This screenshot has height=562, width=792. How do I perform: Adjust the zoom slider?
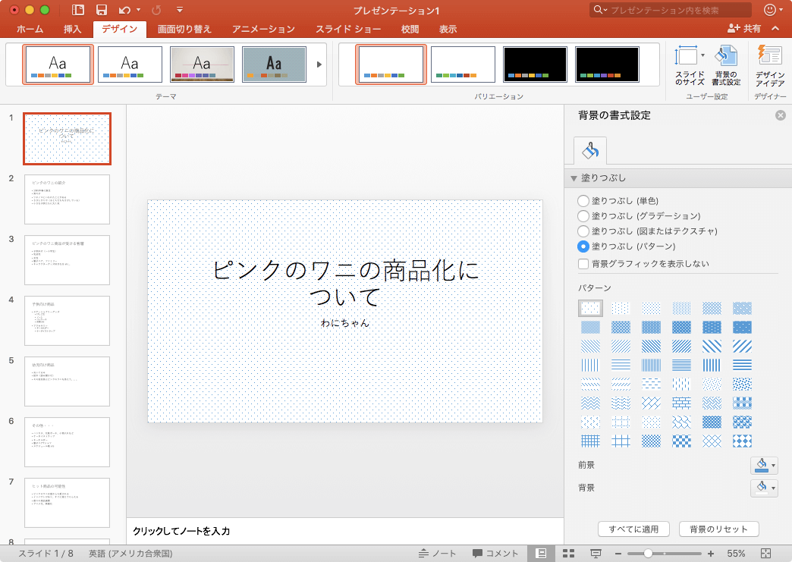[649, 552]
